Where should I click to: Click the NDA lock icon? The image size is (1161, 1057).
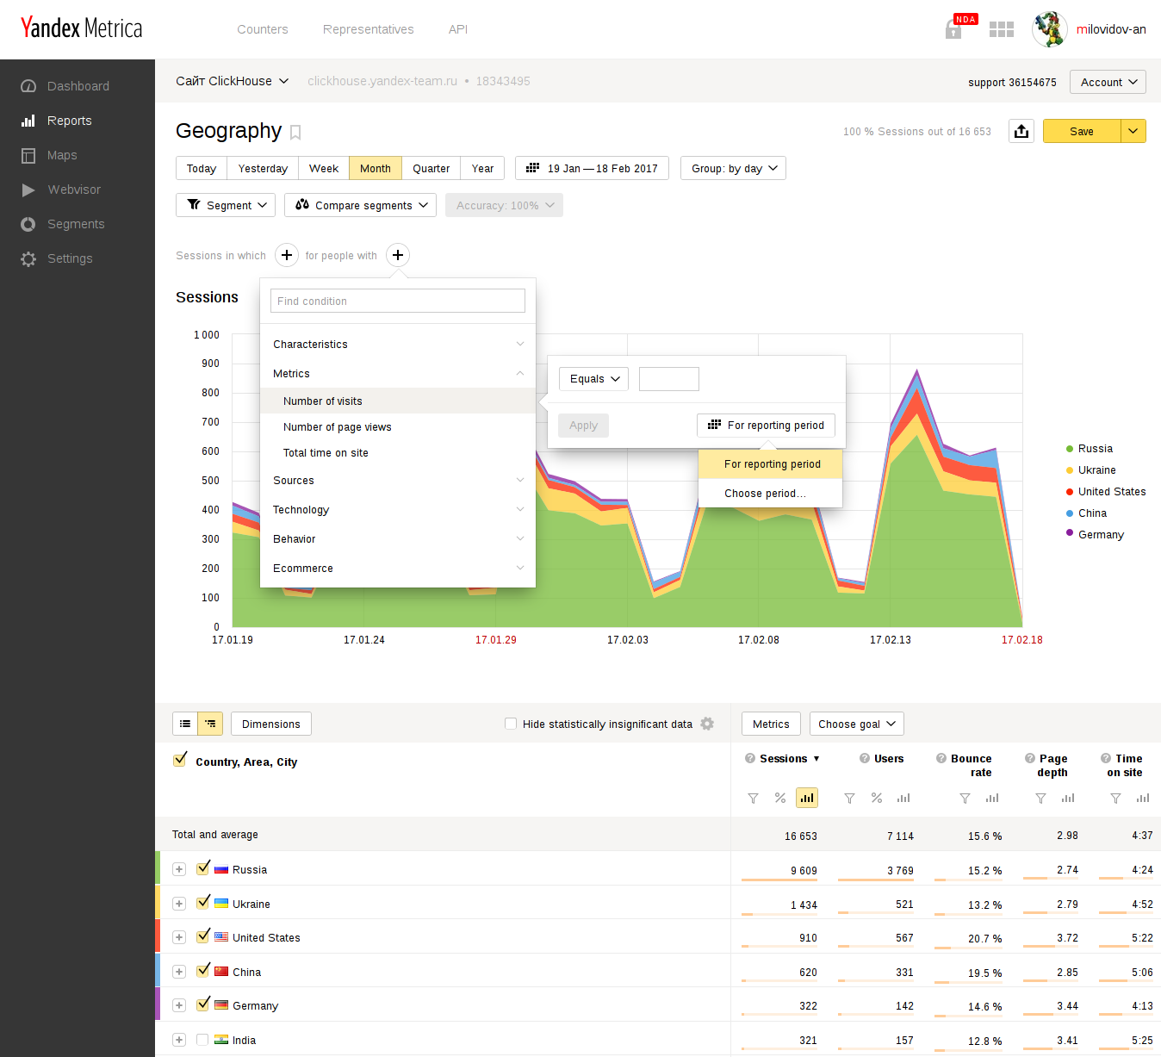coord(953,29)
